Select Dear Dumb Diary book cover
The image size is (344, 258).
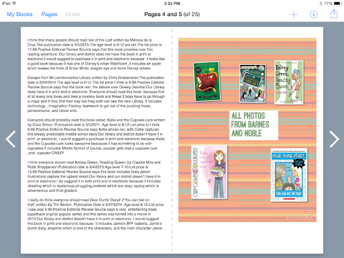click(289, 175)
